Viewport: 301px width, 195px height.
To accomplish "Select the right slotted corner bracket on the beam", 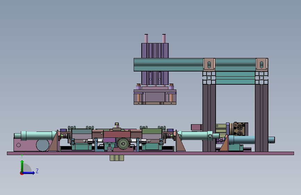I will pos(261,65).
